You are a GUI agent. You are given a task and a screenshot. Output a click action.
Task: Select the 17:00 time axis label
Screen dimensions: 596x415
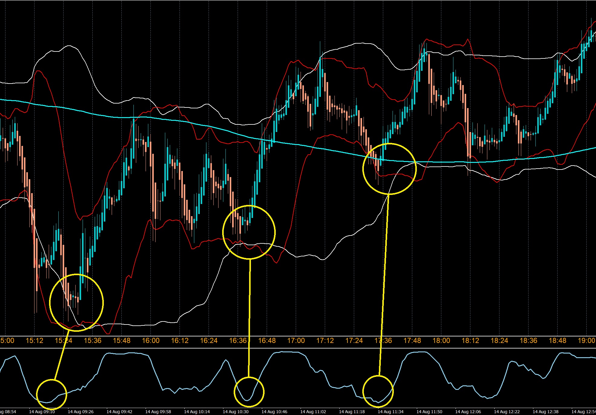pyautogui.click(x=296, y=341)
